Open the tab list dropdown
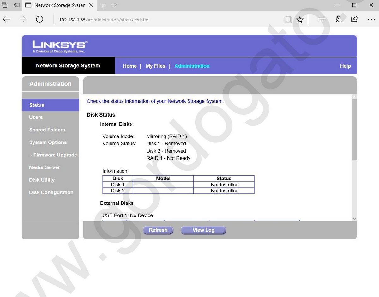This screenshot has height=297, width=379. pyautogui.click(x=114, y=5)
